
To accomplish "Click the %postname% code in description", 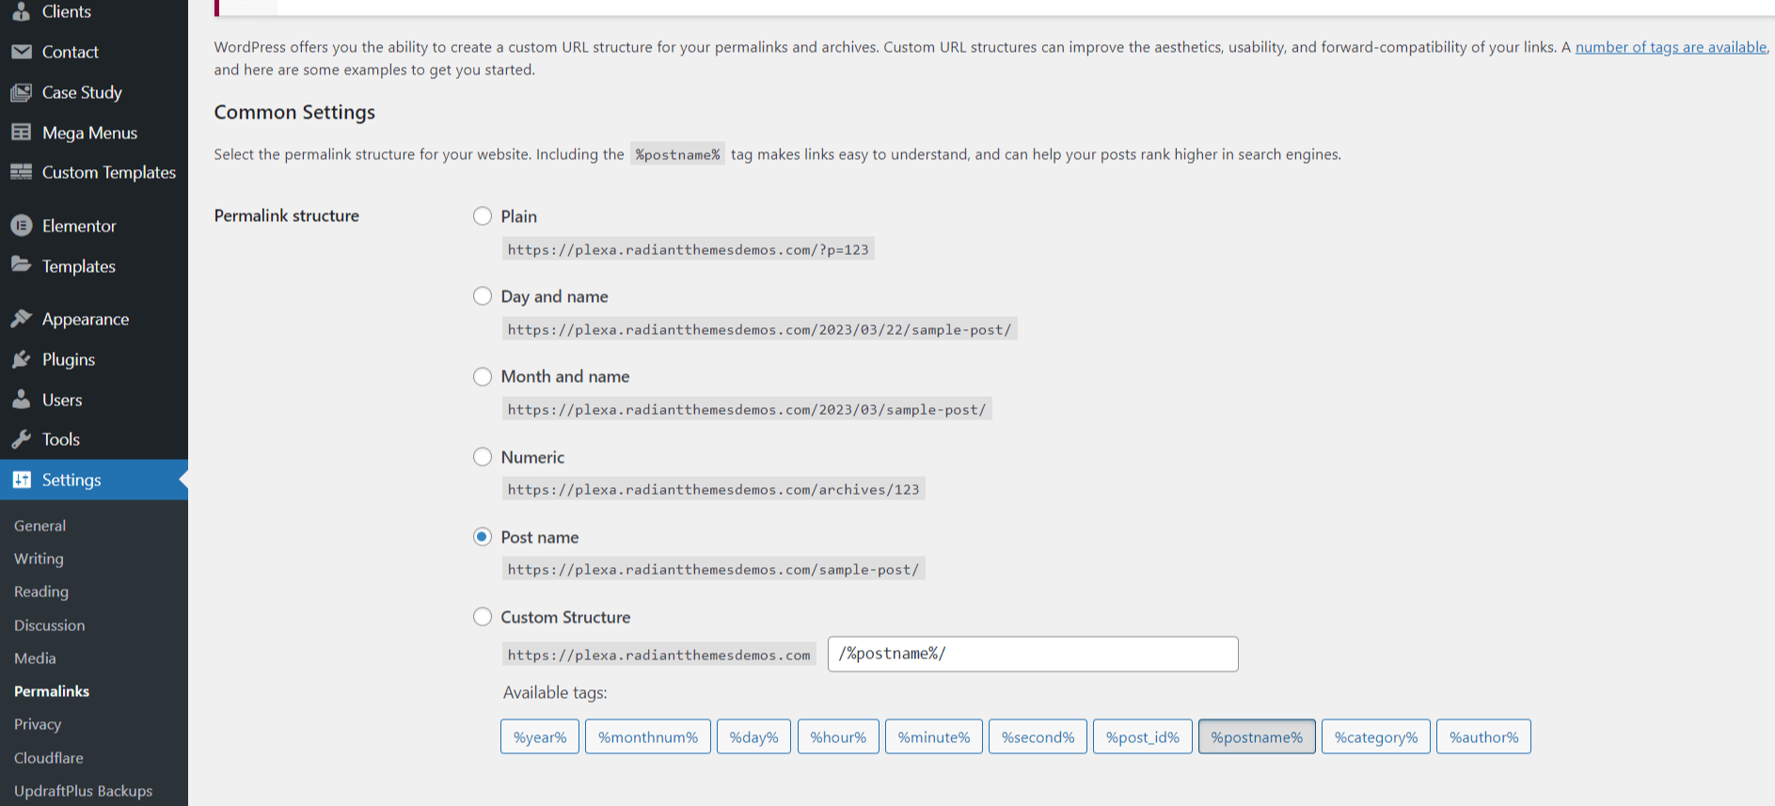I will click(x=677, y=154).
